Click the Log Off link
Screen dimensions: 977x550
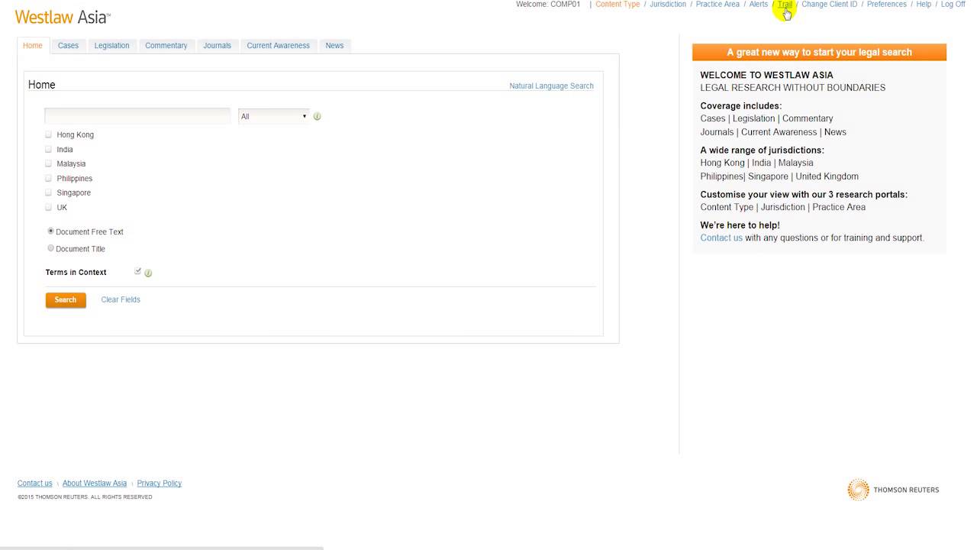953,5
